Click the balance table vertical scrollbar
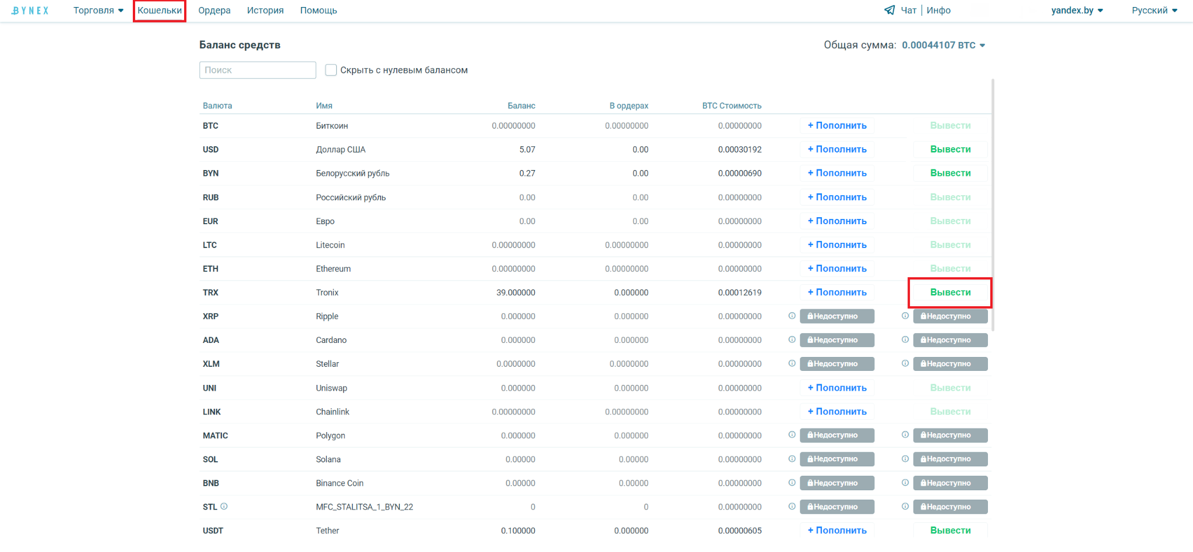 (x=993, y=205)
